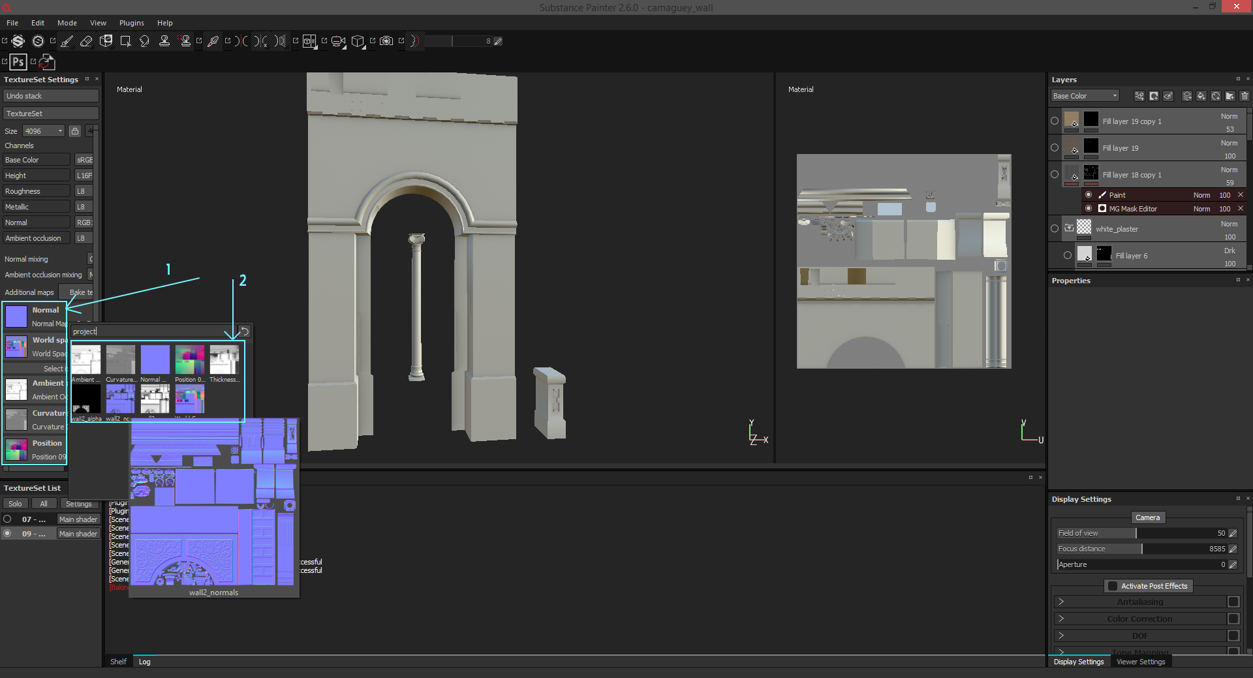Open the Mode menu
This screenshot has height=678, width=1253.
[x=67, y=23]
